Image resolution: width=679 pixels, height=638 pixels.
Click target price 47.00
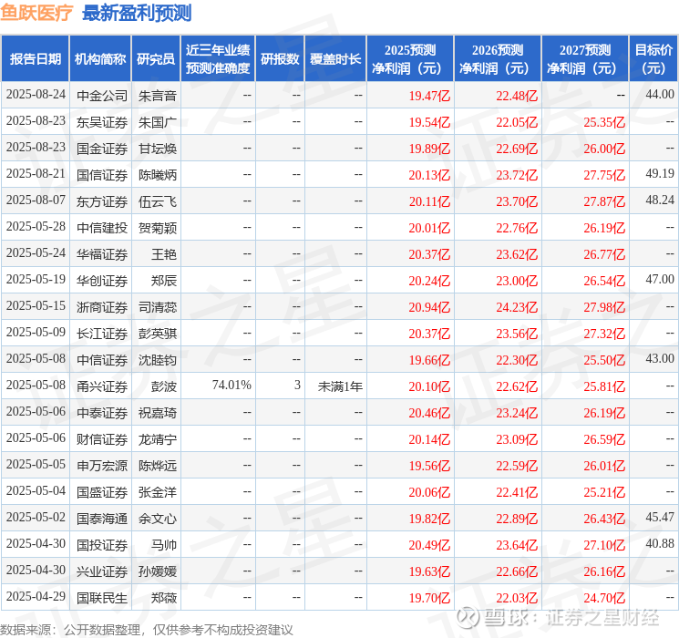(x=660, y=280)
